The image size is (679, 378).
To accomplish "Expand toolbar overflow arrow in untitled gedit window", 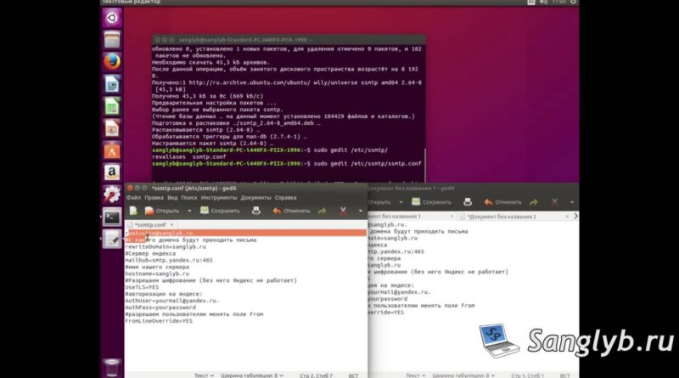I will pyautogui.click(x=572, y=202).
